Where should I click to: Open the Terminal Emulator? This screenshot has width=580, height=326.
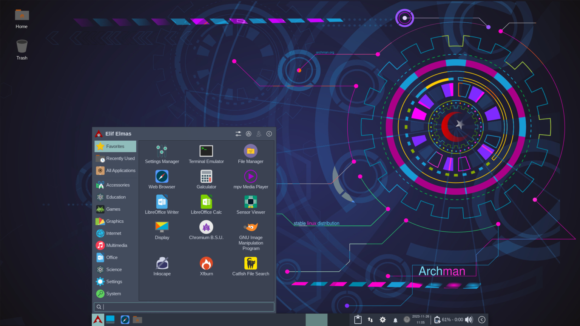pyautogui.click(x=206, y=151)
